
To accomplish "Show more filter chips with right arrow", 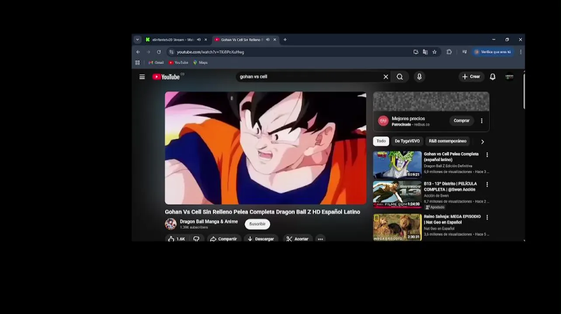I will pyautogui.click(x=482, y=142).
